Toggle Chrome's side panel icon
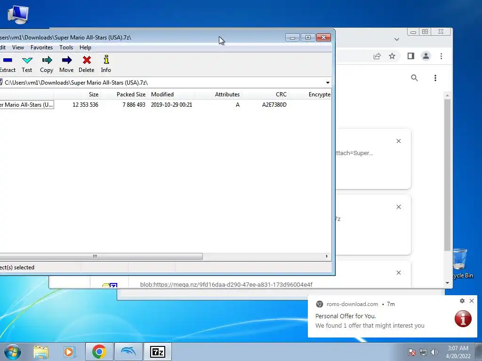The image size is (482, 361). 410,56
